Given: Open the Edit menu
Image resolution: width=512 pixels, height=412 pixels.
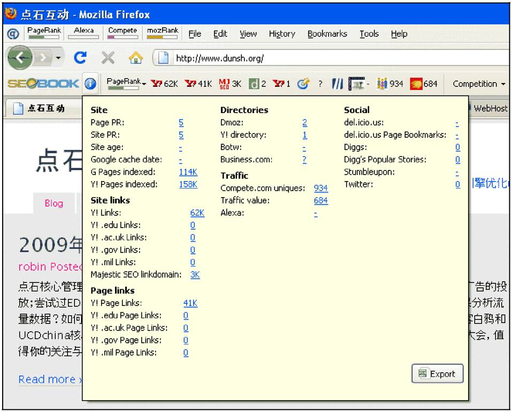Looking at the screenshot, I should click(x=220, y=34).
